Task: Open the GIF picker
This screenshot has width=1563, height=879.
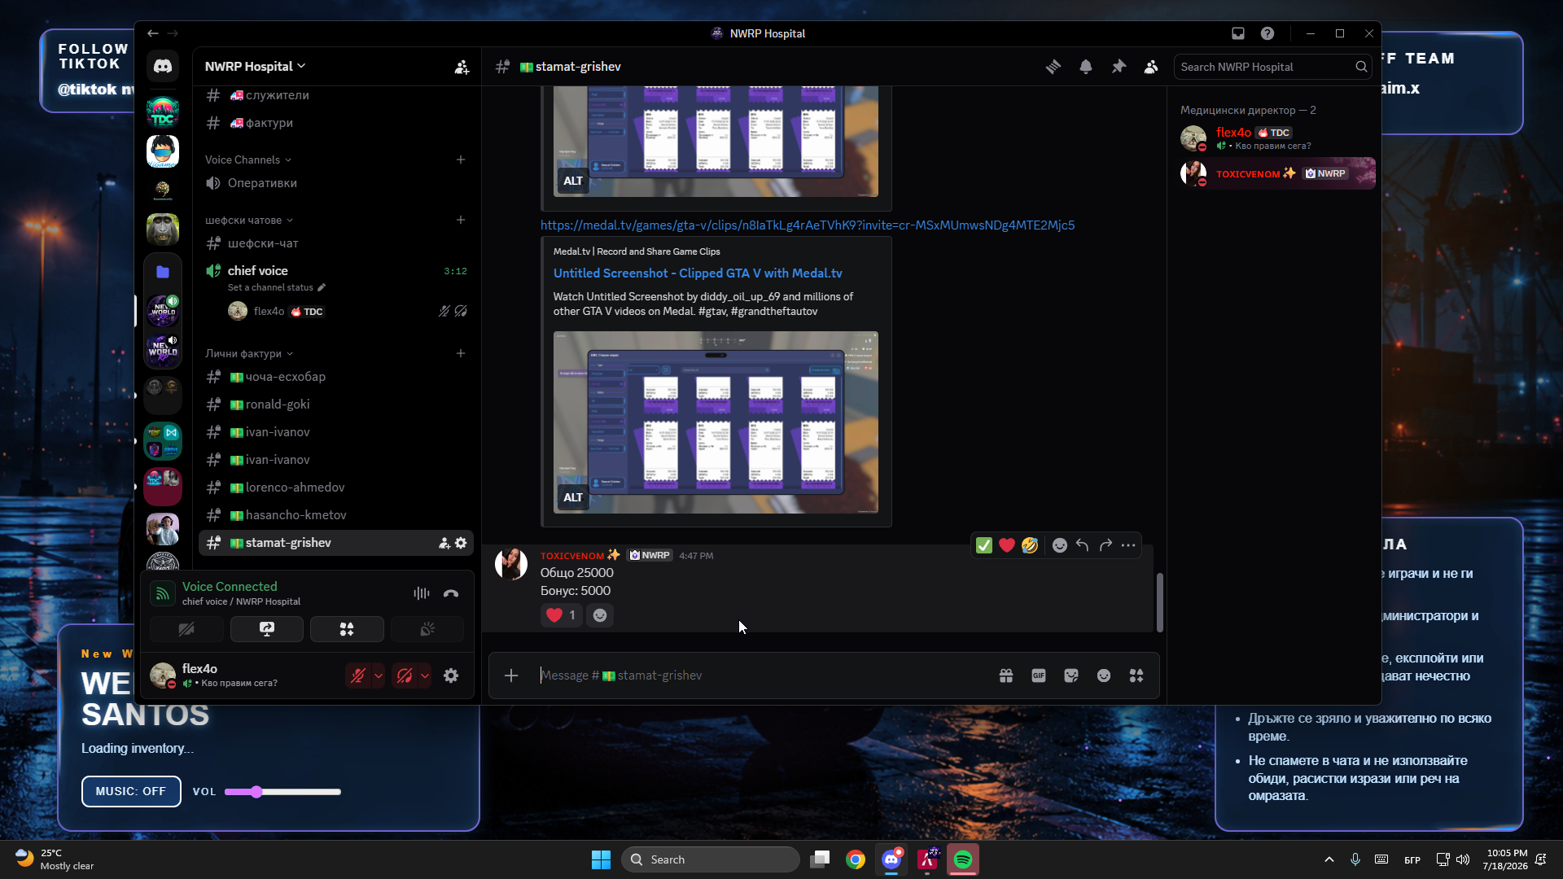Action: tap(1039, 676)
